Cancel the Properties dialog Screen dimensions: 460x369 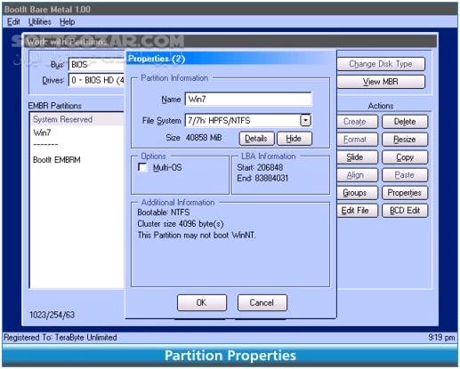pyautogui.click(x=262, y=302)
